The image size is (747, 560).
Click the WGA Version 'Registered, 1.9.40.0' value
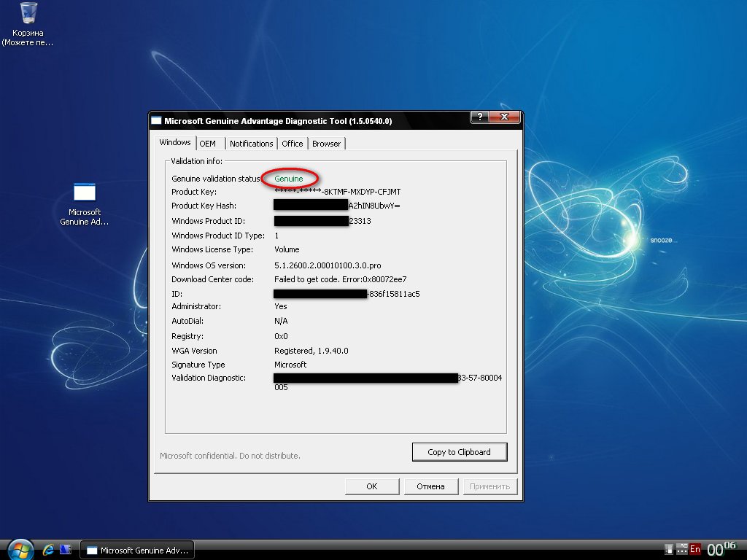311,351
